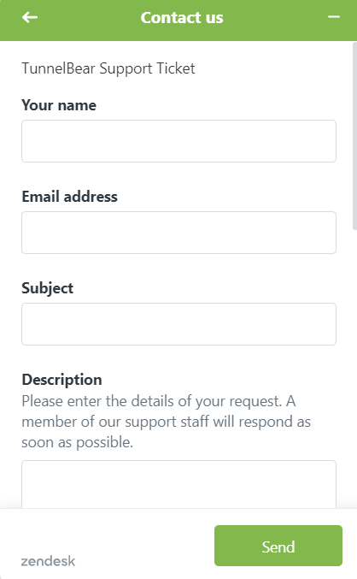Click the Email address label
This screenshot has width=357, height=579.
point(70,197)
